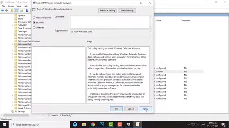Viewport: 229px width, 128px height.
Task: Show hidden system tray icons chevron
Action: point(189,124)
